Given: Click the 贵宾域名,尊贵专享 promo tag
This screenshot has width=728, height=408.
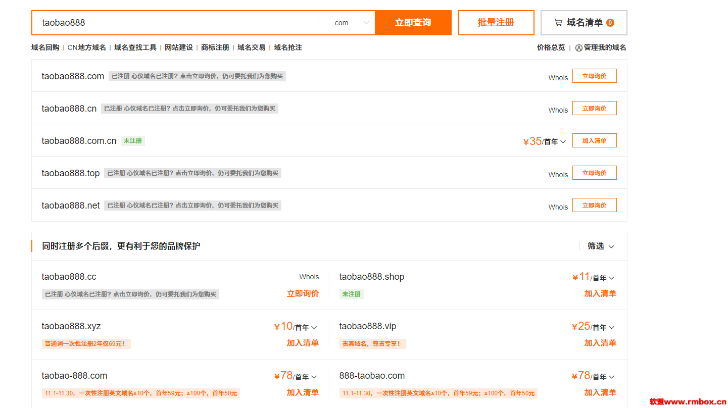Looking at the screenshot, I should pos(373,344).
